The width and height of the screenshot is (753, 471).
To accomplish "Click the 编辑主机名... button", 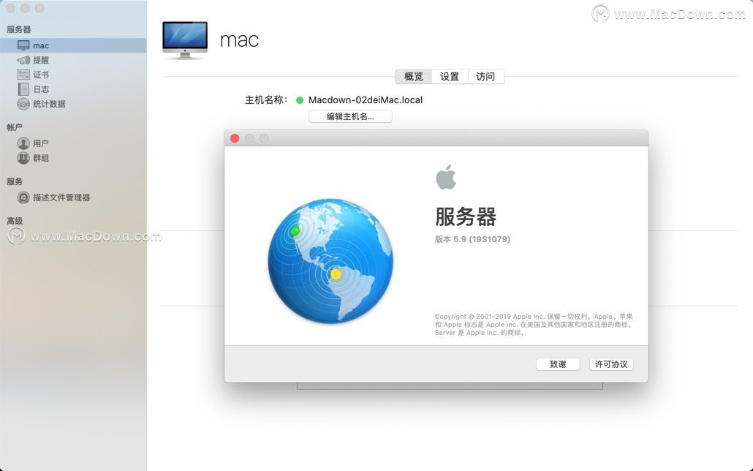I will point(350,116).
